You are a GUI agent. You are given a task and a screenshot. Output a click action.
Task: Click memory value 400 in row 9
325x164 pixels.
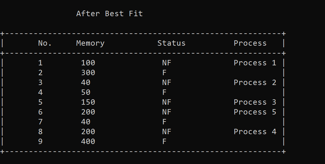point(88,141)
